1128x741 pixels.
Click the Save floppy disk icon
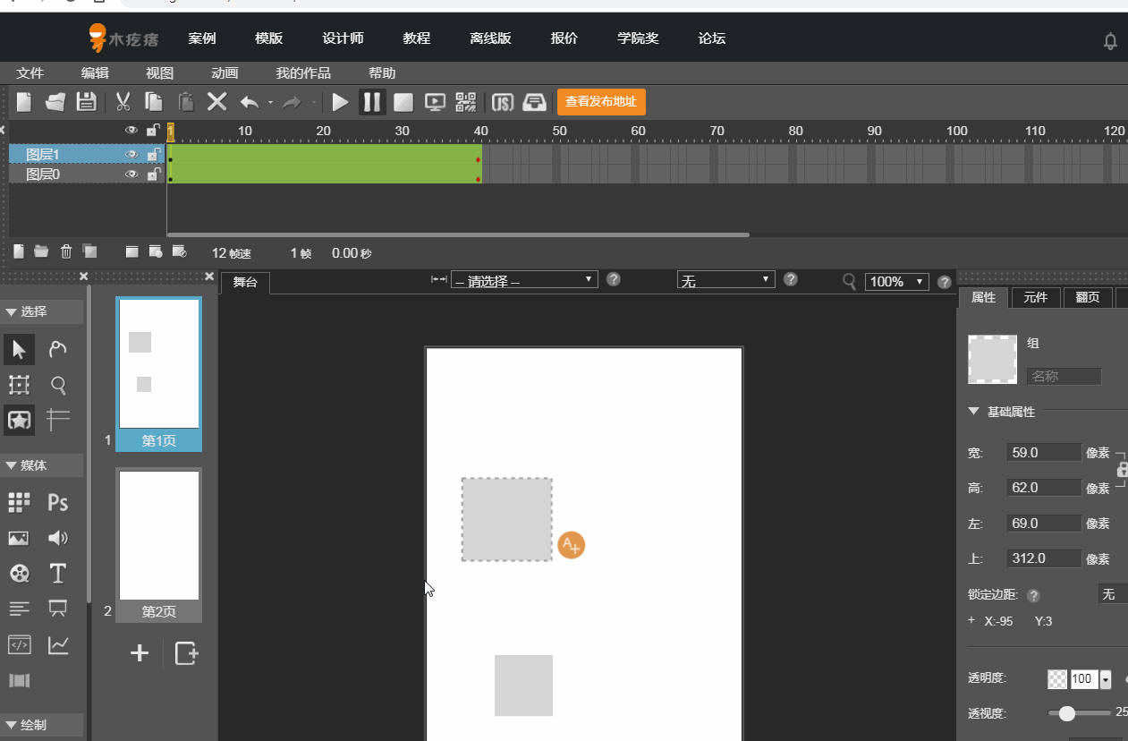[86, 102]
